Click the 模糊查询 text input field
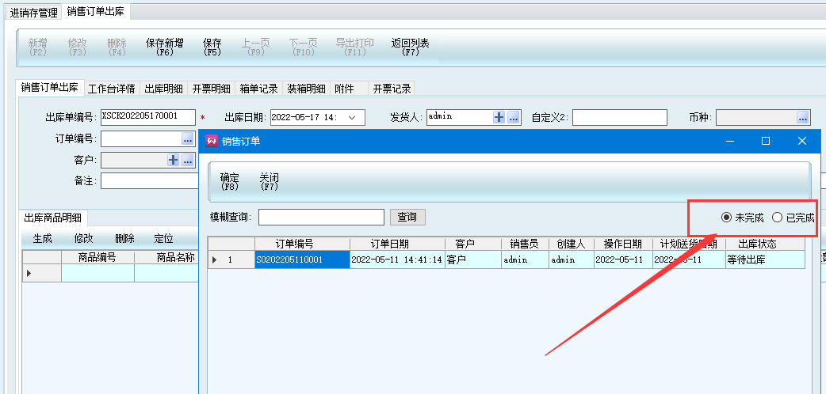826x394 pixels. [321, 217]
